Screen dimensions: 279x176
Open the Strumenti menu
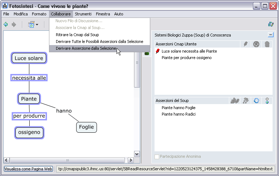83,14
